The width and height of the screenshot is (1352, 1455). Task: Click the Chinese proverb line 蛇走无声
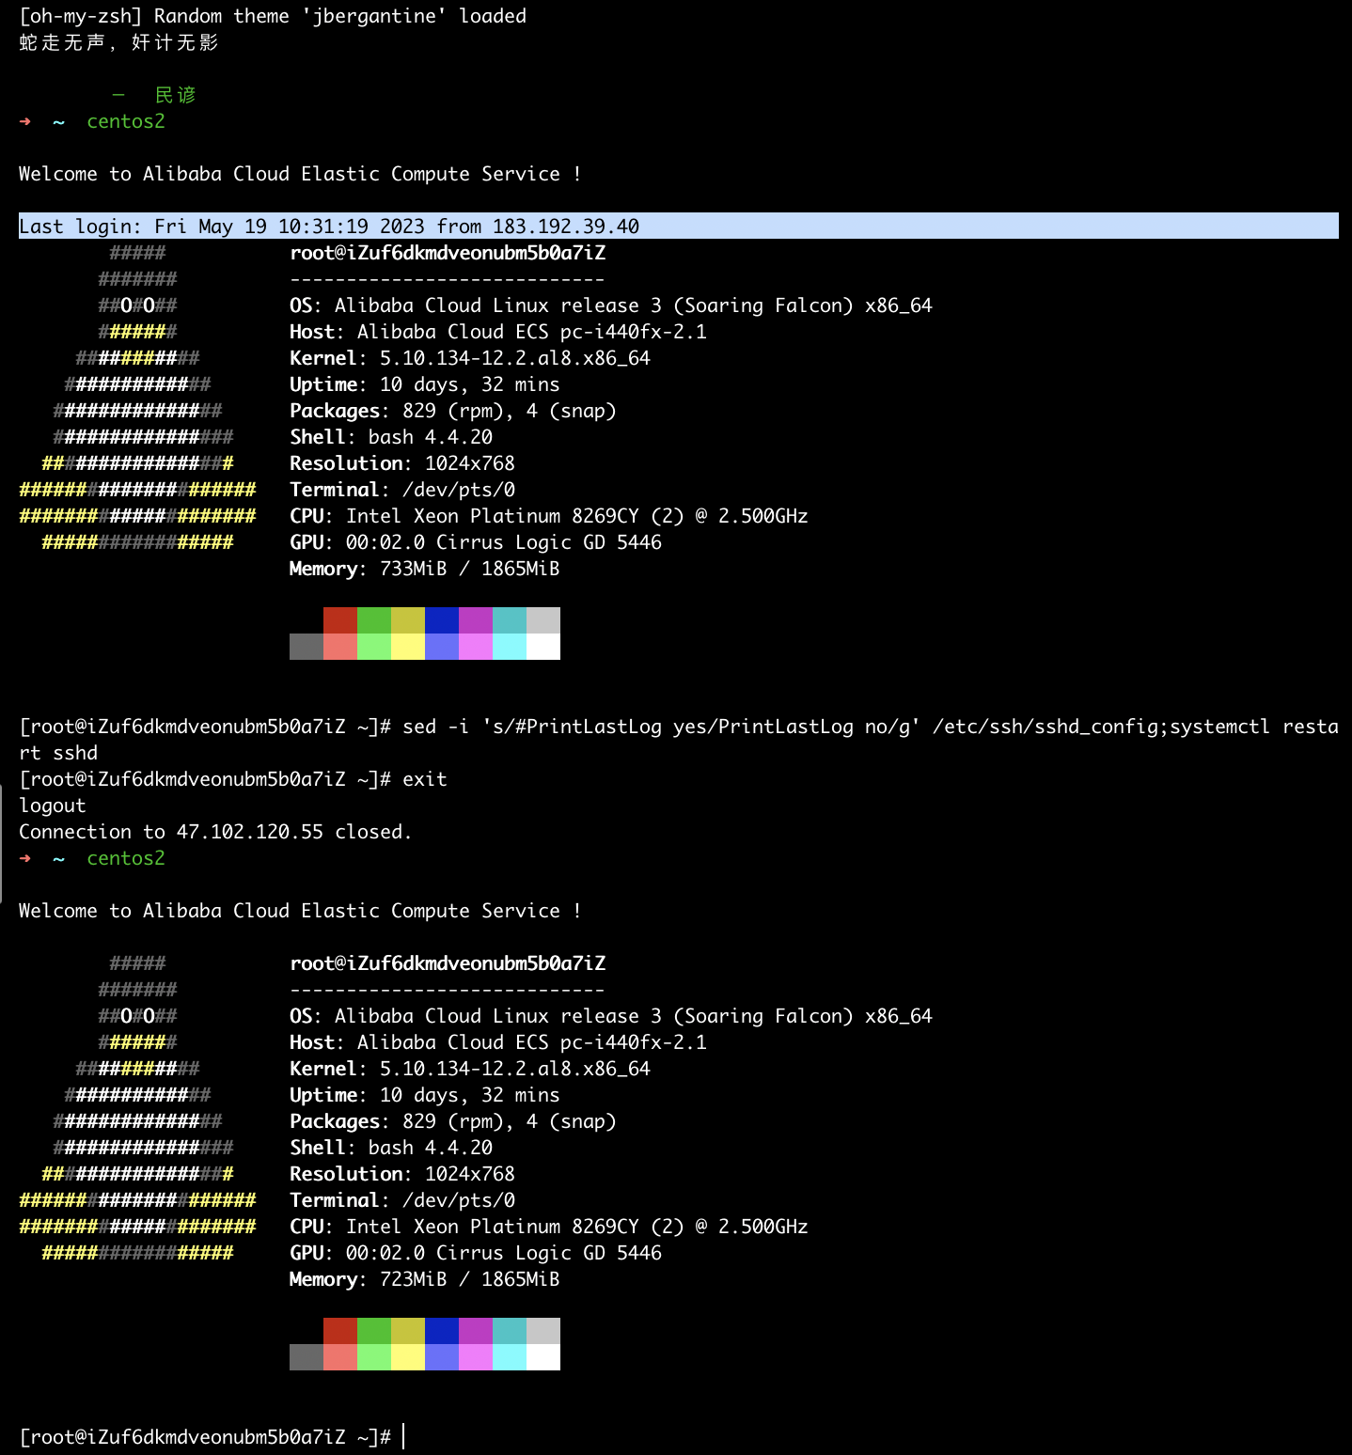pyautogui.click(x=118, y=42)
